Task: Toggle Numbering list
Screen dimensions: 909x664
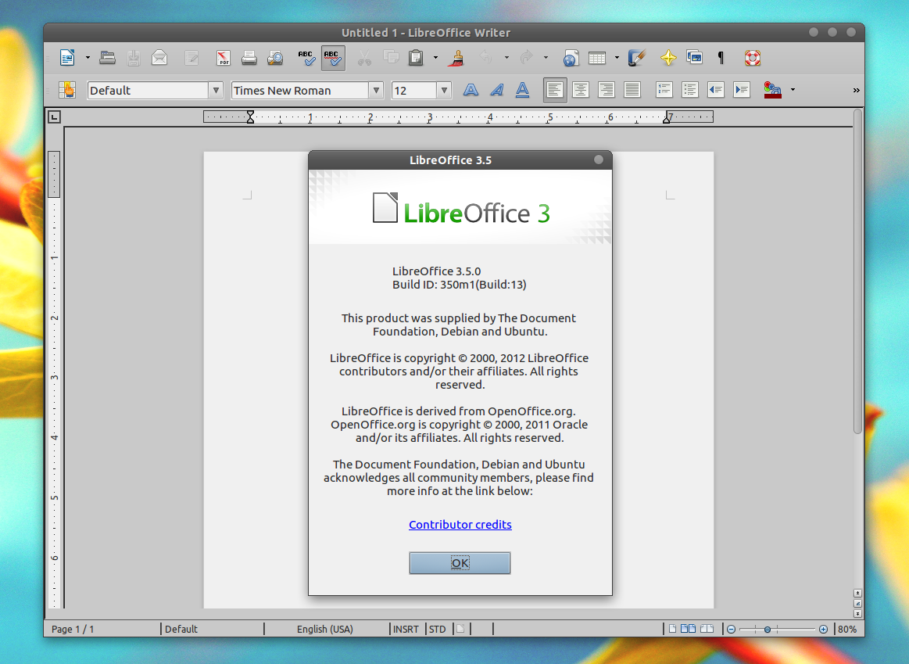Action: click(x=664, y=90)
